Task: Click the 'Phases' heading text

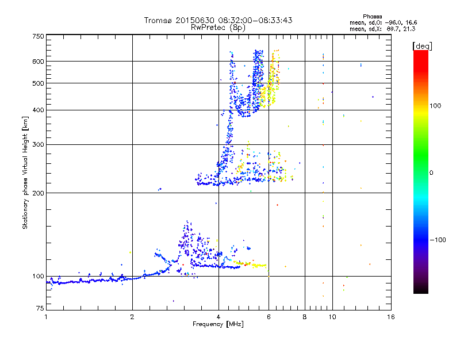Action: pyautogui.click(x=372, y=17)
